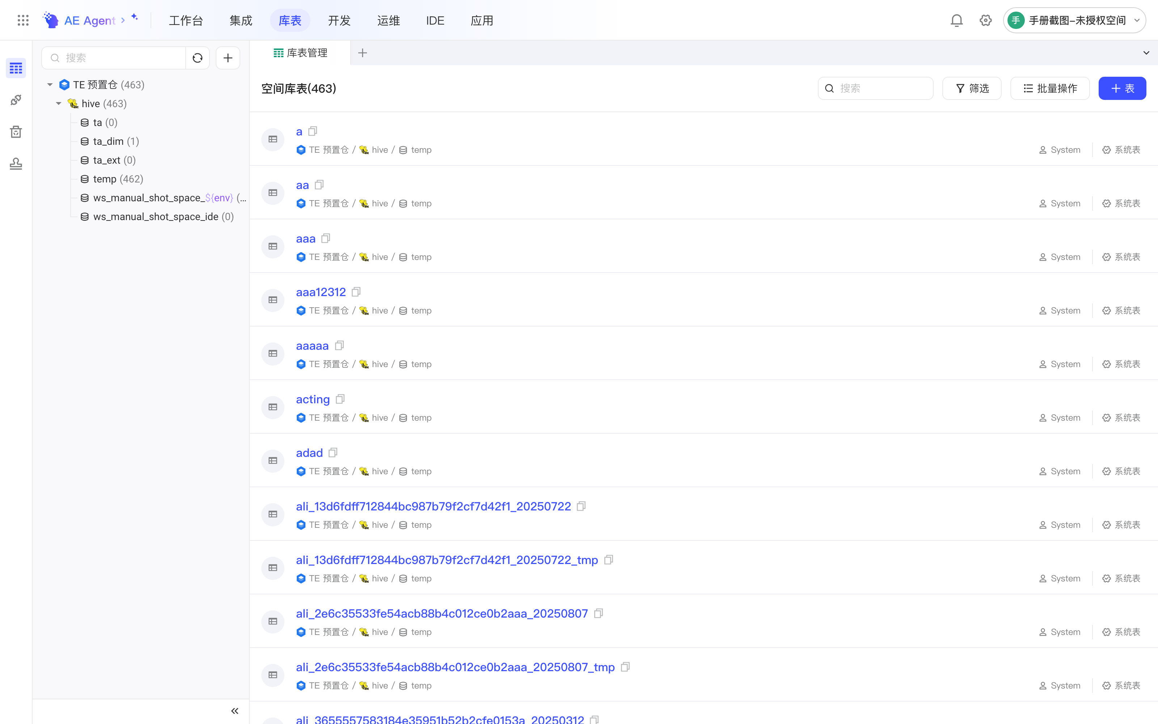Open the recycle bin sidebar icon
The height and width of the screenshot is (724, 1158).
[16, 132]
